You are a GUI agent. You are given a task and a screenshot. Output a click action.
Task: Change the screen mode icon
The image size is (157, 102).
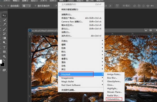4,70
